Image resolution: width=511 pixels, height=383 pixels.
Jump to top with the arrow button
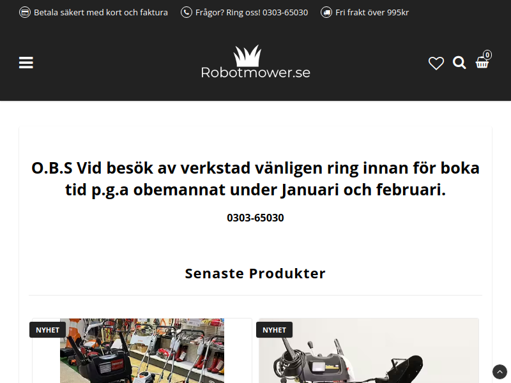[500, 372]
